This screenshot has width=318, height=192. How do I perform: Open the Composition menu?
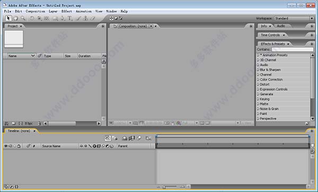(x=36, y=11)
